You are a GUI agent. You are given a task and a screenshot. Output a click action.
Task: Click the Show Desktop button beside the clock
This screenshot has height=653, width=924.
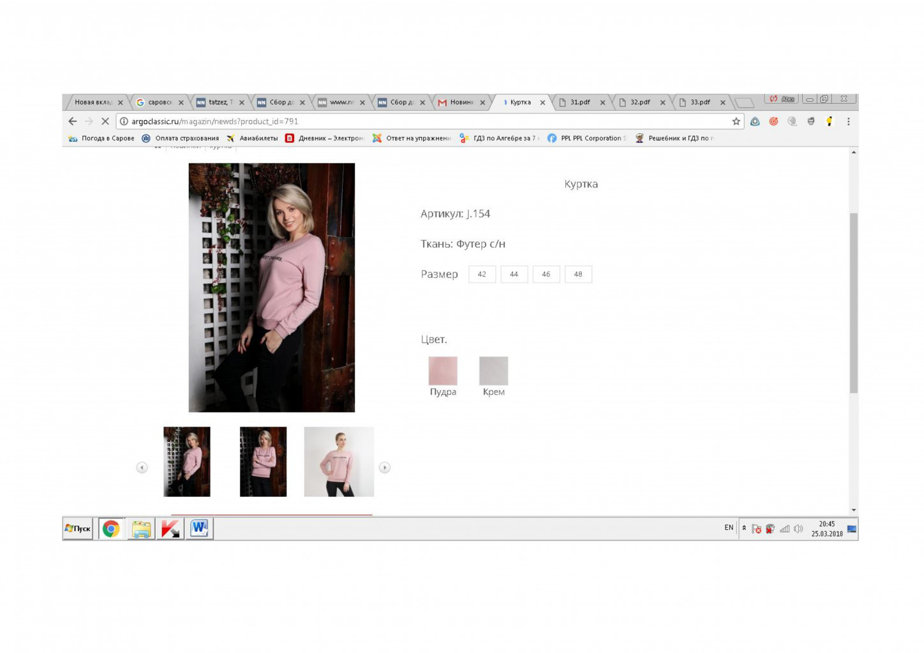pos(851,529)
